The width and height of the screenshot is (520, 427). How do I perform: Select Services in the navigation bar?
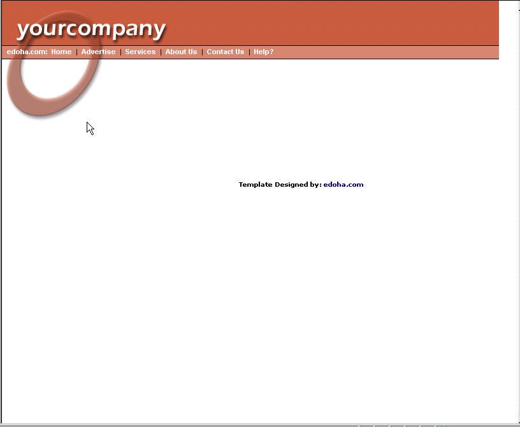pyautogui.click(x=140, y=52)
